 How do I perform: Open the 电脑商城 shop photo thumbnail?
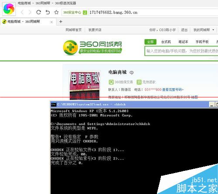(85, 85)
